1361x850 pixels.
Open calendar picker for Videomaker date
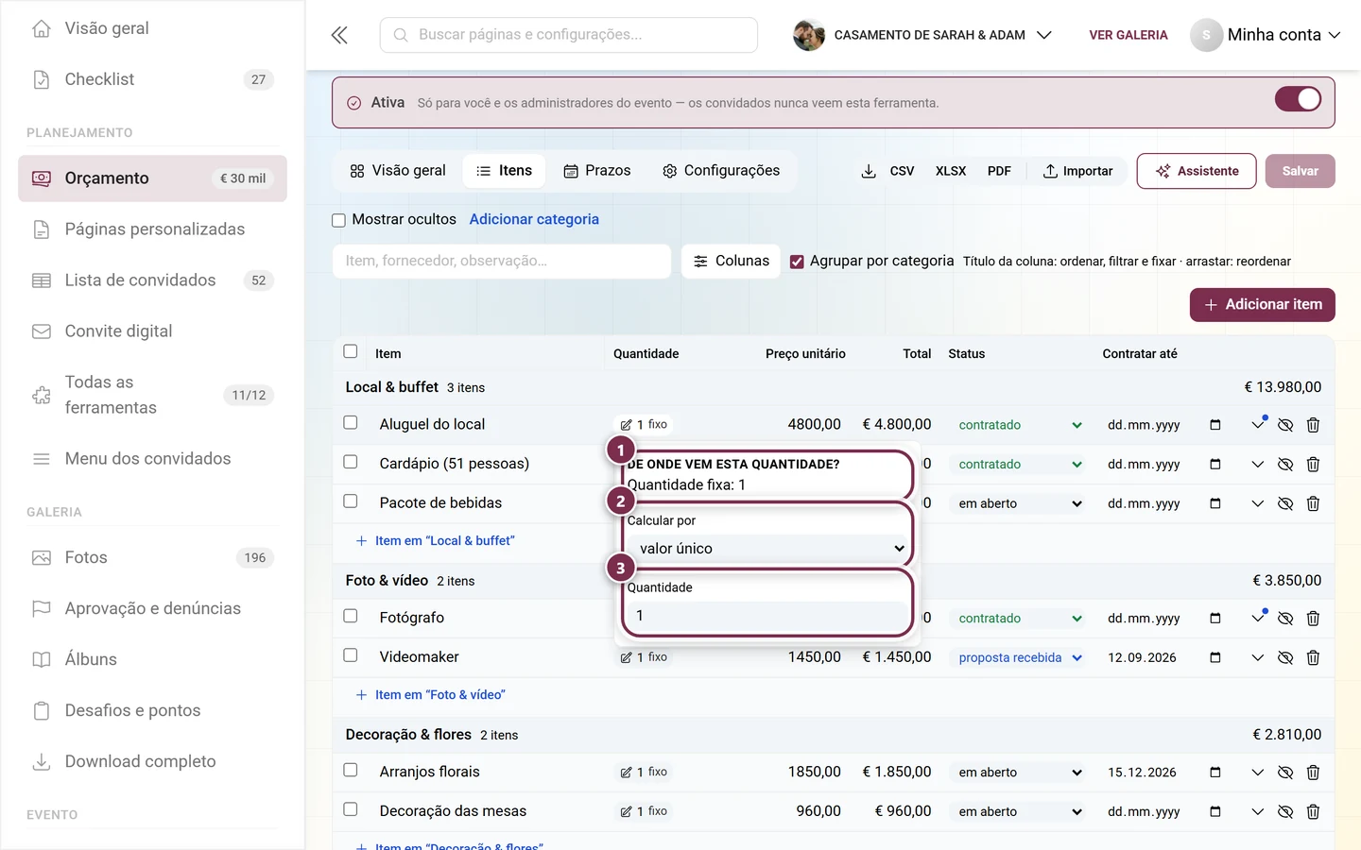coord(1215,657)
